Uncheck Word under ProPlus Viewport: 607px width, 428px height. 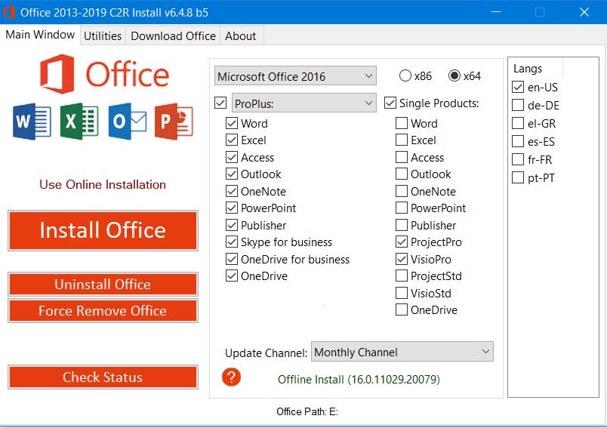pos(232,123)
